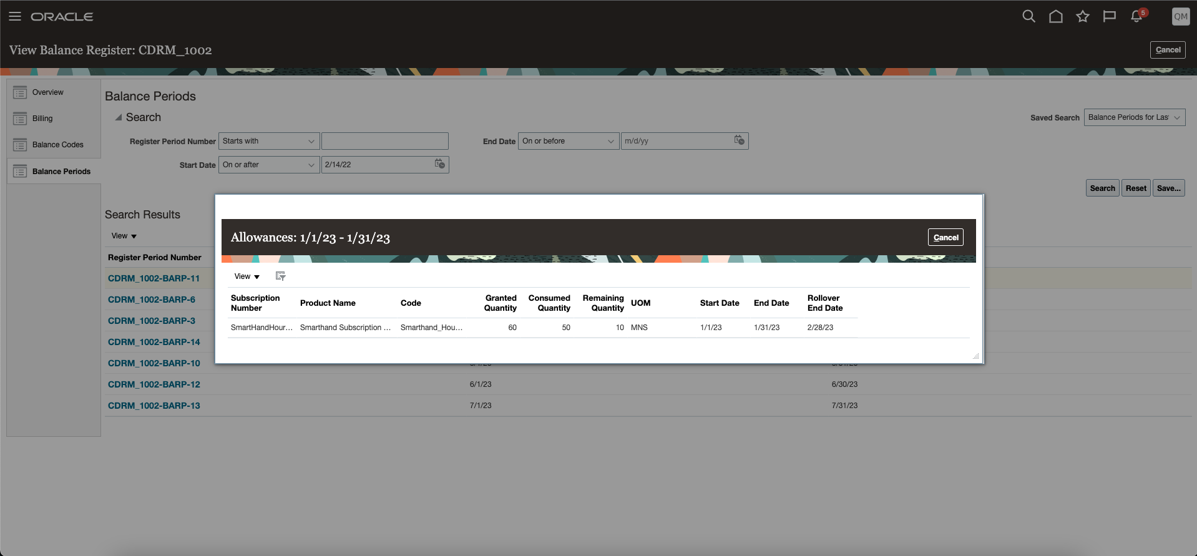Image resolution: width=1197 pixels, height=556 pixels.
Task: Open End Date operator dropdown
Action: click(569, 141)
